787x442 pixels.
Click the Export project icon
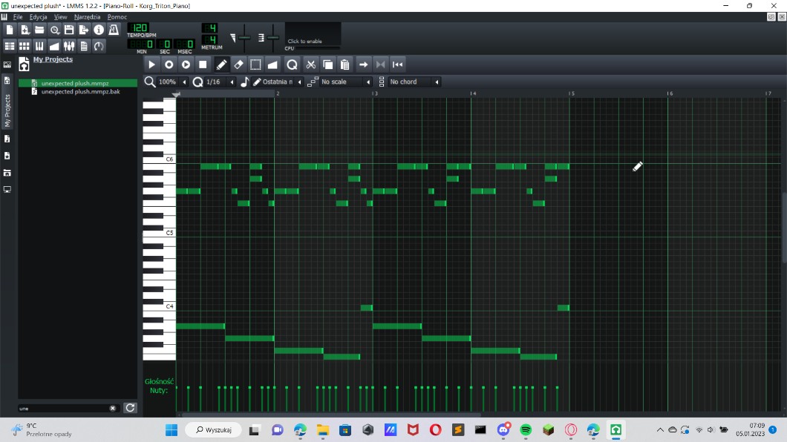tap(83, 30)
